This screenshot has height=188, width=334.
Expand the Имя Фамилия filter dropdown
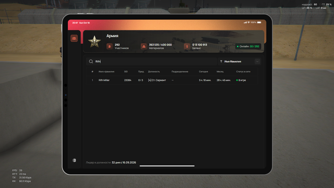[x=240, y=62]
